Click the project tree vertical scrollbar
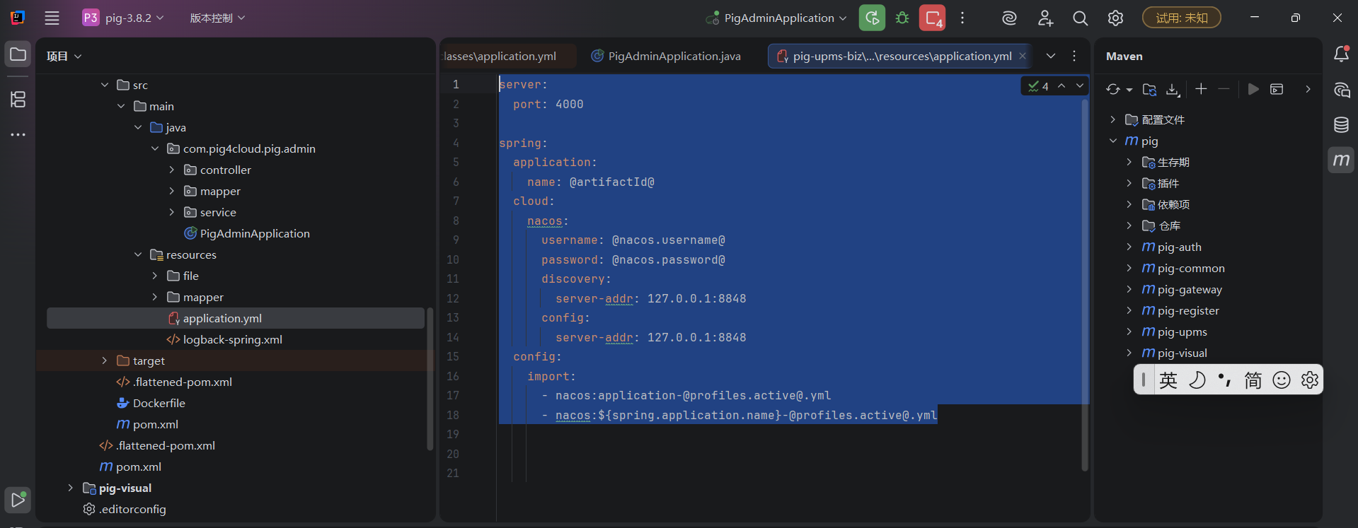This screenshot has width=1358, height=528. click(430, 379)
